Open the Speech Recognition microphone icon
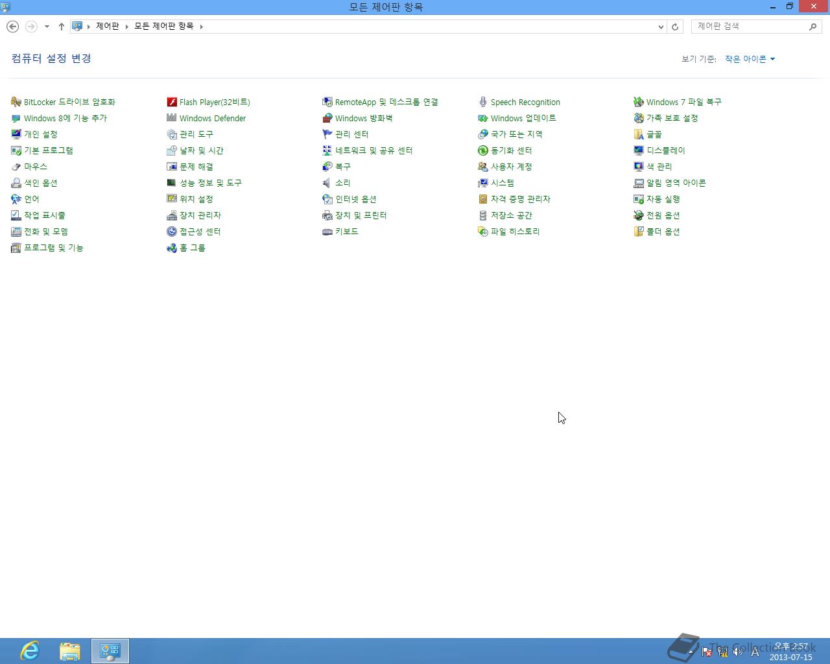The width and height of the screenshot is (830, 664). (483, 102)
